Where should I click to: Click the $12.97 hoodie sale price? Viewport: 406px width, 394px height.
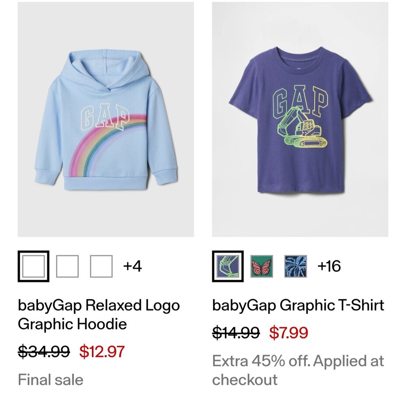coord(102,351)
